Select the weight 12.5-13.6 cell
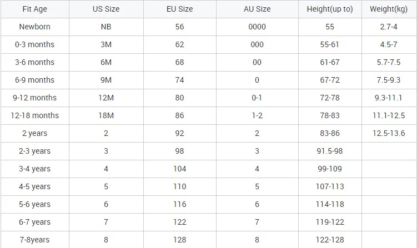Screen dimensions: 417x248 [389, 133]
